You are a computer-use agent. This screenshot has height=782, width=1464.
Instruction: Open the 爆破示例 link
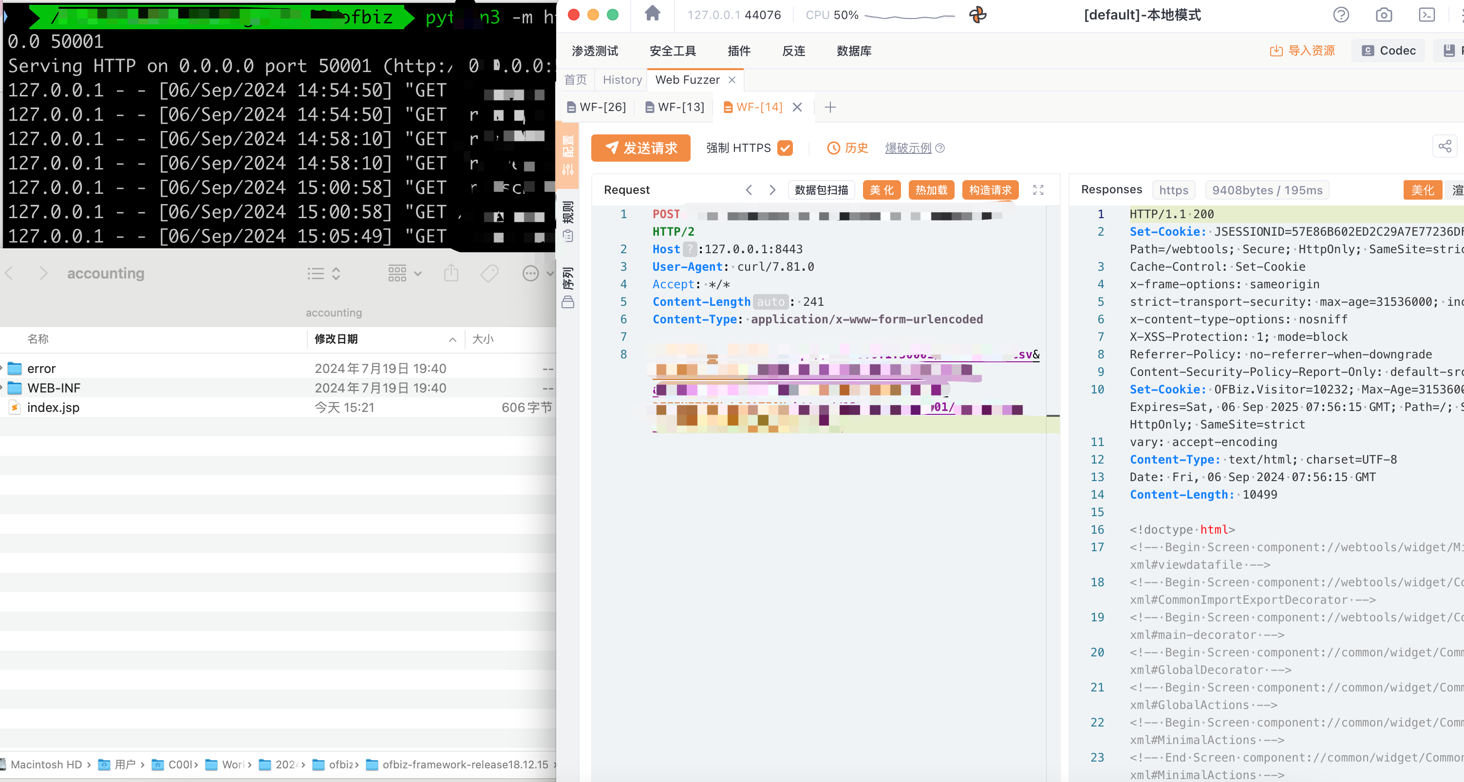(908, 148)
